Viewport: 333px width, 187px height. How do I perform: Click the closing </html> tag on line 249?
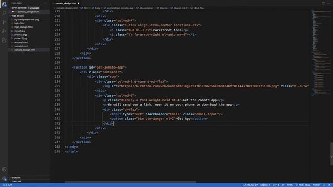71,152
